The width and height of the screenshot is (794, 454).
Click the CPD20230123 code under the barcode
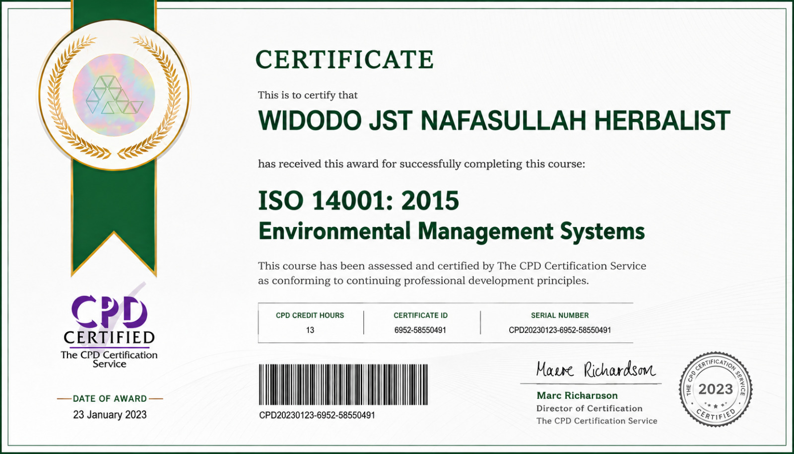(x=317, y=415)
